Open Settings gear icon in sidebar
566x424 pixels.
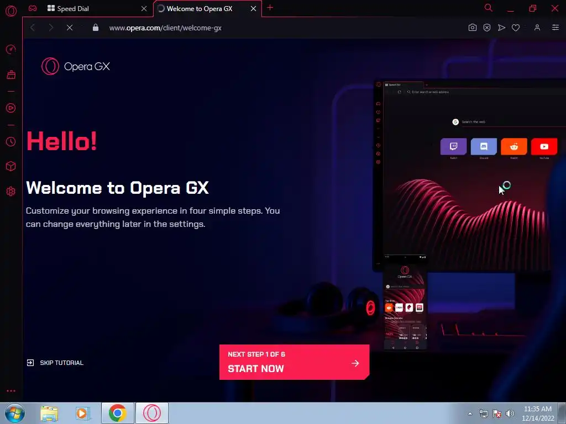11,191
